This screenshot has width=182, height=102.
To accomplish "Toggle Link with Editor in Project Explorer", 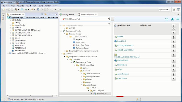I will 45,14.
